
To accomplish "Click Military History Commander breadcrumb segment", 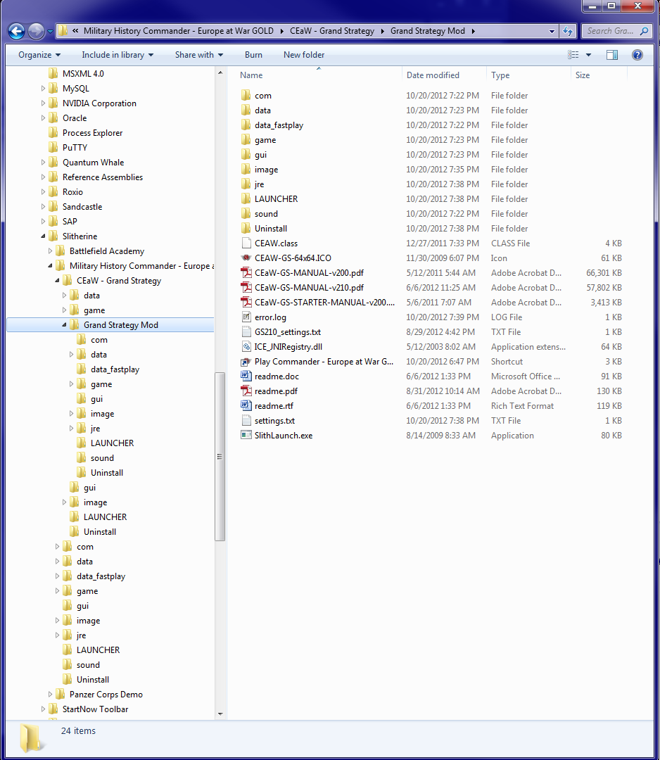I will (x=178, y=31).
